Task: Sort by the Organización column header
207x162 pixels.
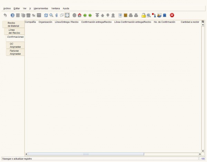Action: click(45, 22)
